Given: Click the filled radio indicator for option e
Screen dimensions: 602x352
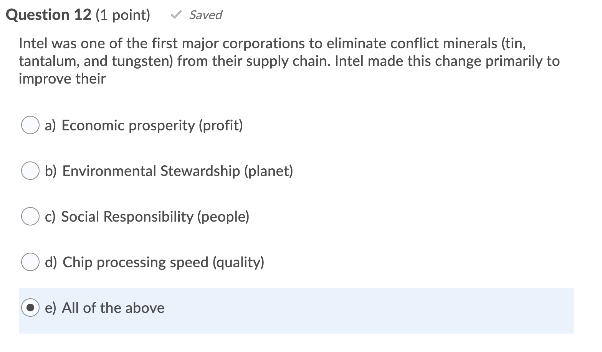Looking at the screenshot, I should pos(31,308).
